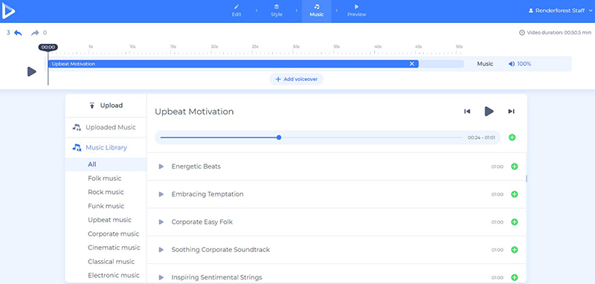Preview Inspiring Sentimental Strings play icon
This screenshot has width=595, height=284.
click(x=161, y=277)
